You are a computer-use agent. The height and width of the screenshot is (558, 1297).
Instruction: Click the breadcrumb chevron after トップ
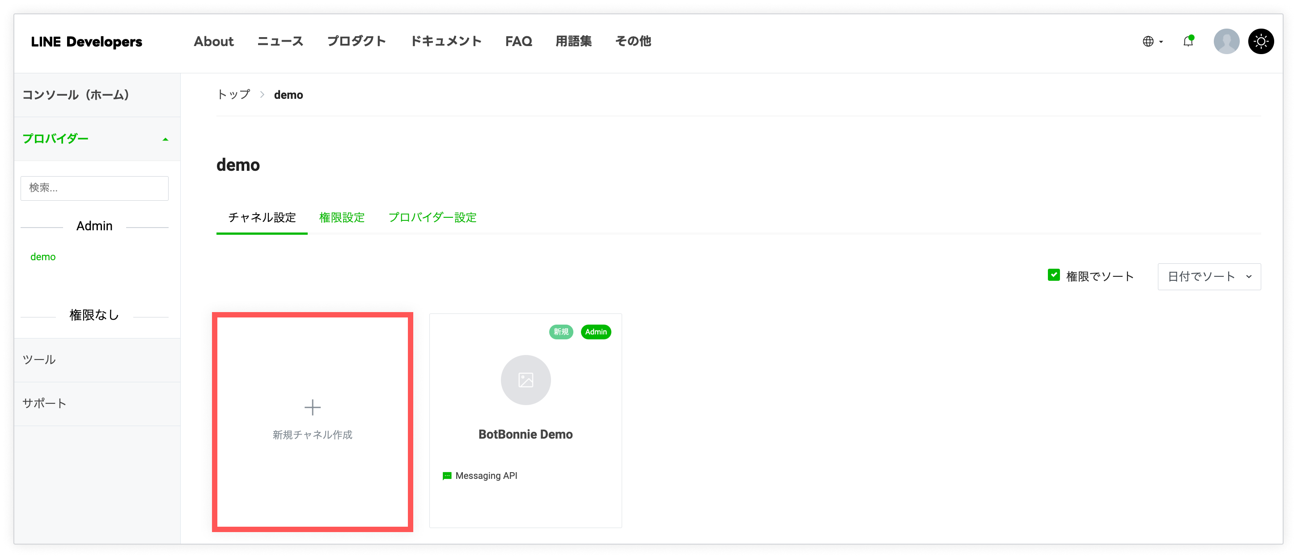(262, 95)
